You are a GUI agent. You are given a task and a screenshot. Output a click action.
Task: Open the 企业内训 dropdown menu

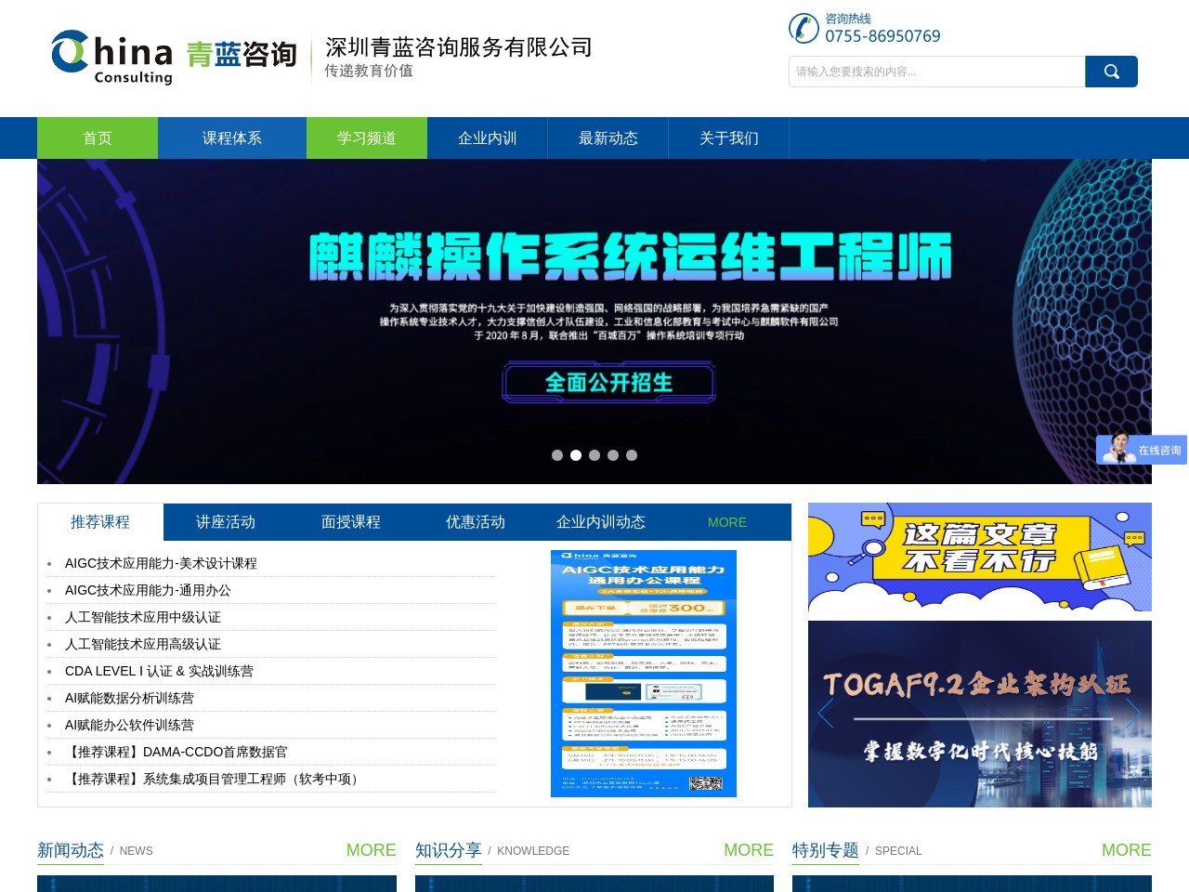[488, 138]
